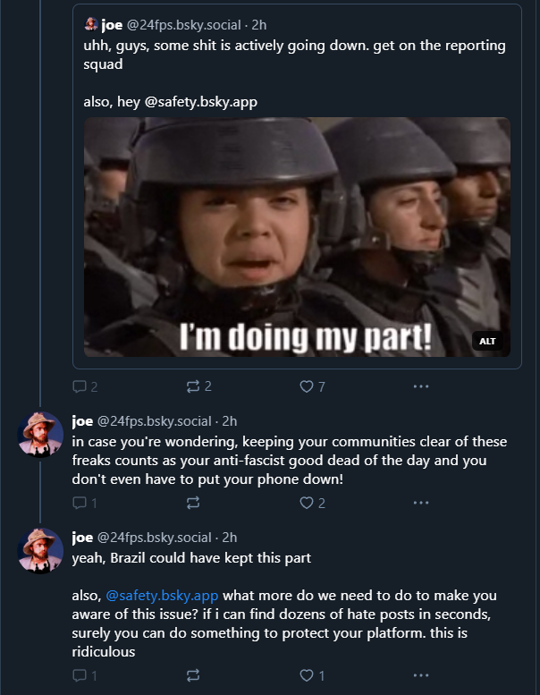Open the ALT text badge on the image

487,341
